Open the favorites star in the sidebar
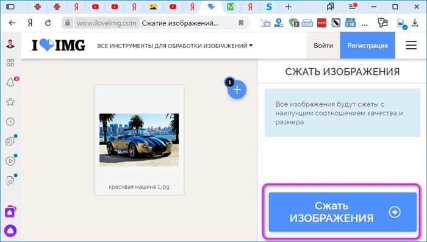427x242 pixels. [x=10, y=102]
